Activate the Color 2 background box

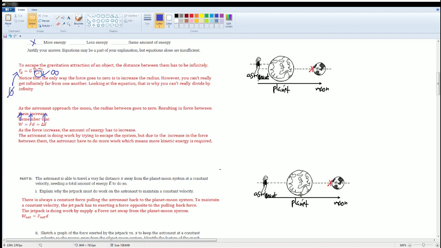(x=169, y=20)
